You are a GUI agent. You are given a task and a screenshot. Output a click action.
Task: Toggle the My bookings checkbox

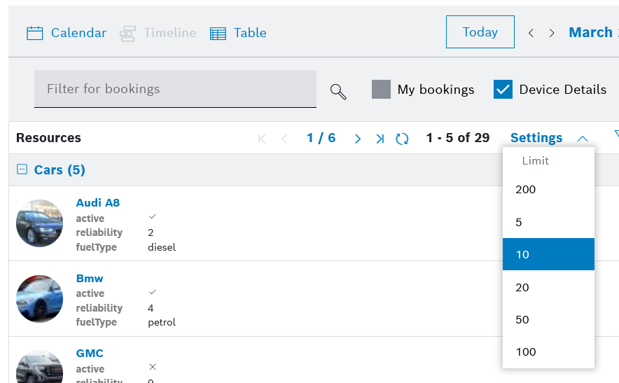click(381, 90)
